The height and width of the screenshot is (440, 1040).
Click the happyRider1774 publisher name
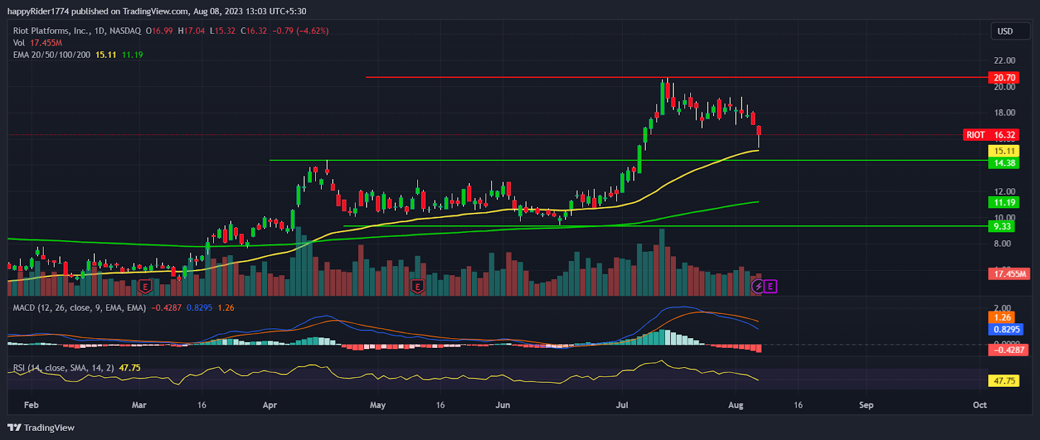click(38, 11)
